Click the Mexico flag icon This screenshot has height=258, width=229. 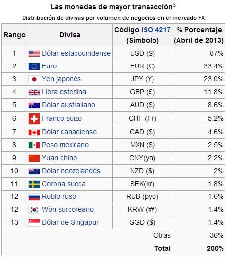(34, 145)
